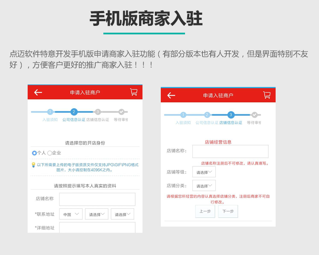This screenshot has width=319, height=255.
Task: Click the 公司信息认证 step label in left phone
Action: 74,120
